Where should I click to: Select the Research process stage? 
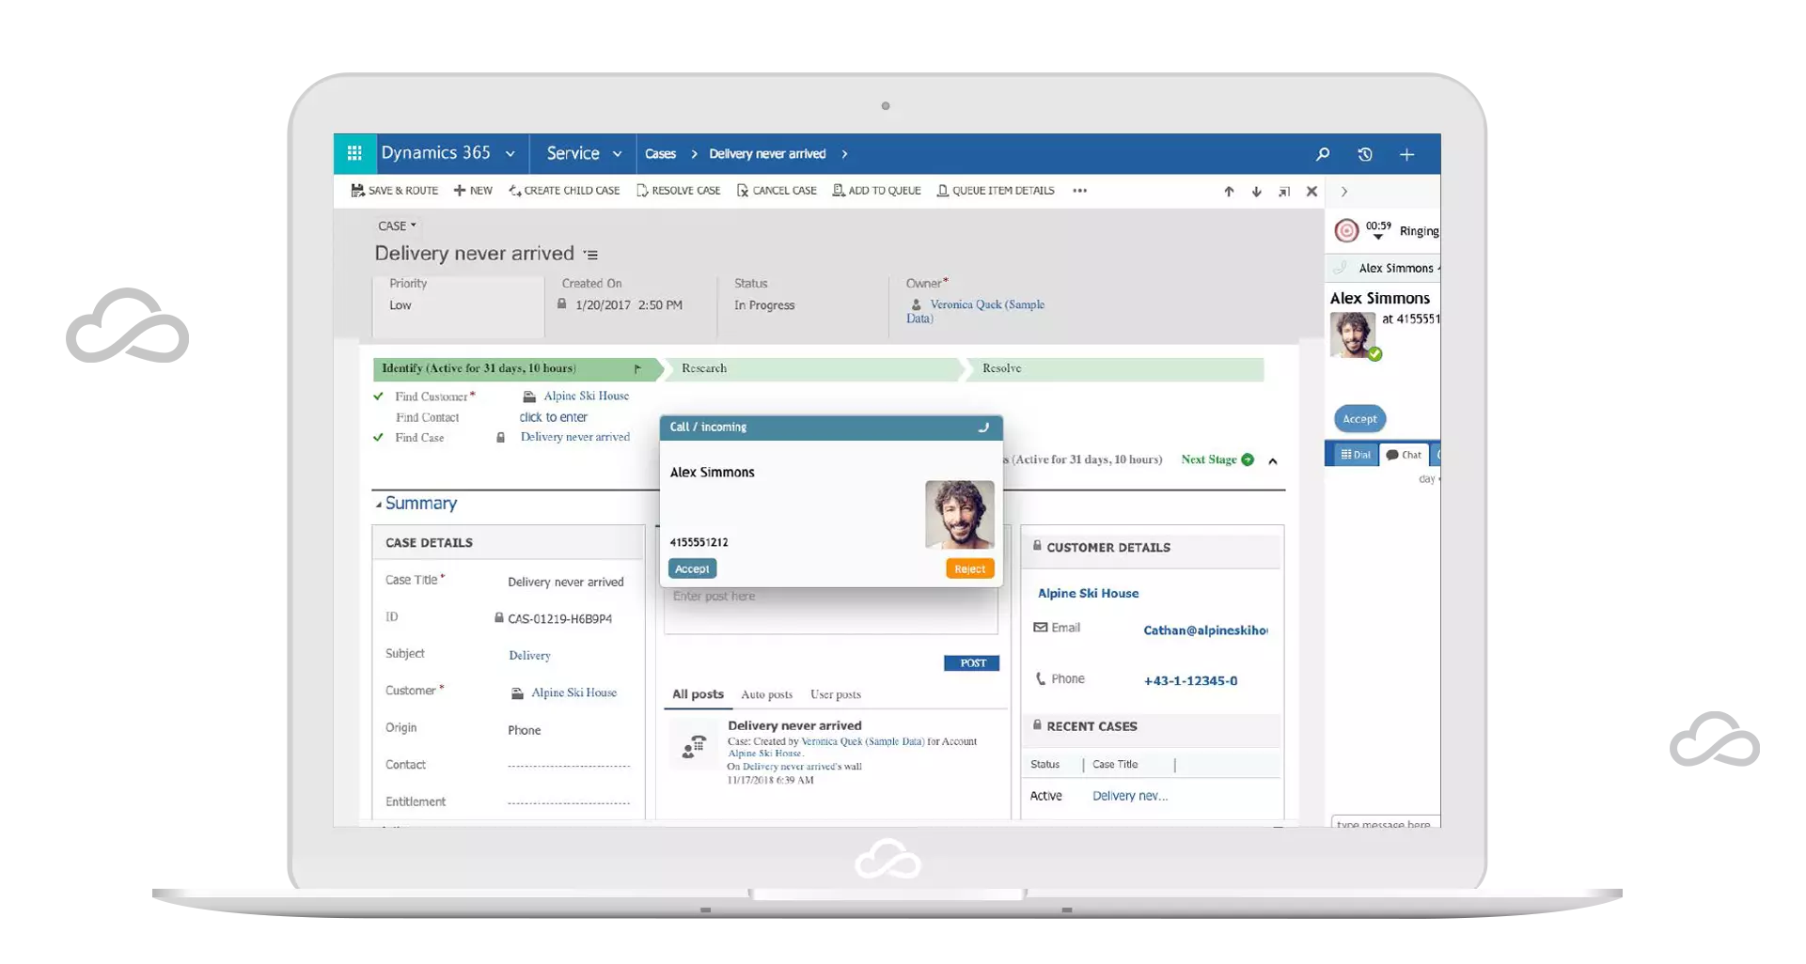(814, 368)
